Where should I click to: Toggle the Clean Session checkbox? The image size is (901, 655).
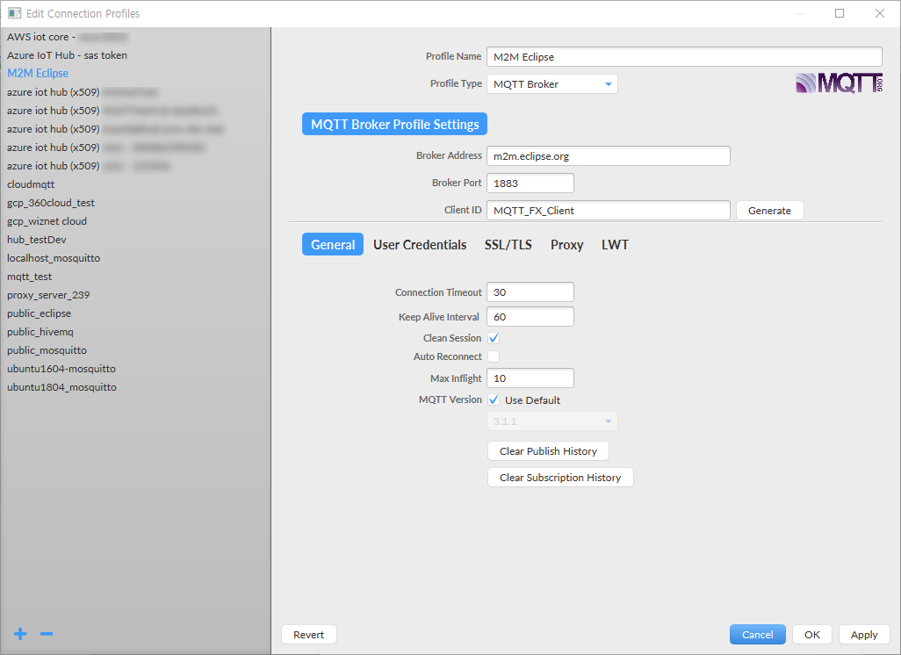[x=494, y=338]
